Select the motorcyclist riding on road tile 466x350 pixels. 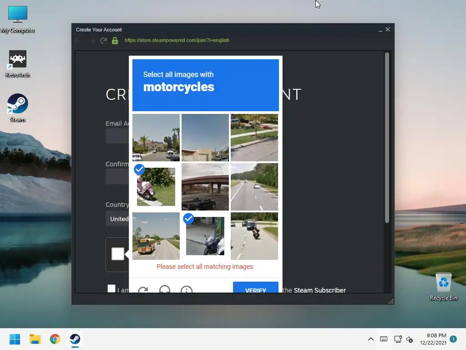(x=254, y=236)
